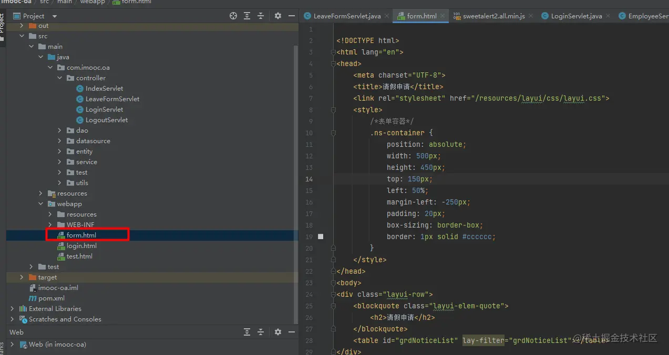
Task: Select form.html in project tree
Action: coord(76,235)
